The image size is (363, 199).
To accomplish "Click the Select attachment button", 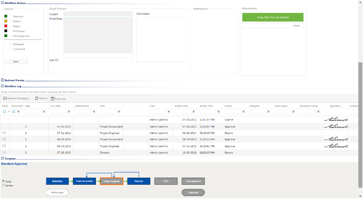I will 296,26.
